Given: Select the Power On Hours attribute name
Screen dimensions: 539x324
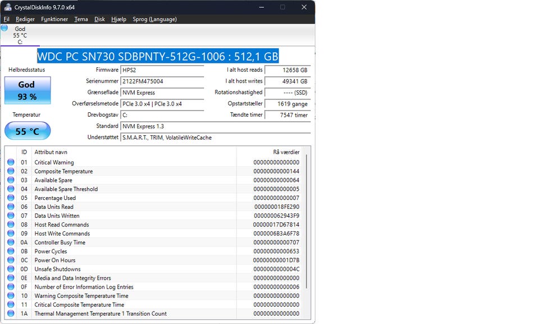Looking at the screenshot, I should coord(54,261).
